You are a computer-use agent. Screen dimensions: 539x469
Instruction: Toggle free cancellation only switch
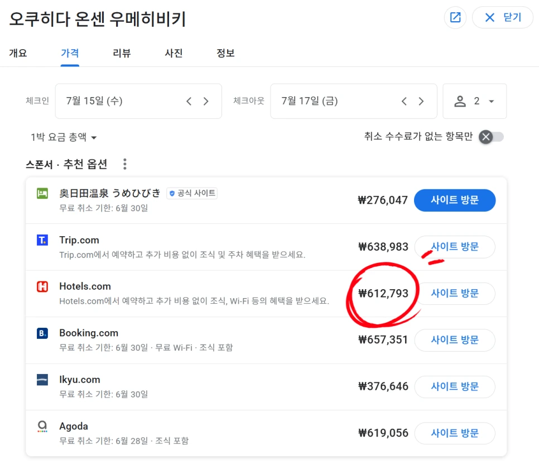point(491,137)
